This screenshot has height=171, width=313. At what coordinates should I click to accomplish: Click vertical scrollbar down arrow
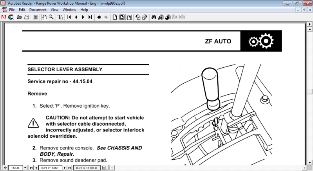click(x=309, y=163)
